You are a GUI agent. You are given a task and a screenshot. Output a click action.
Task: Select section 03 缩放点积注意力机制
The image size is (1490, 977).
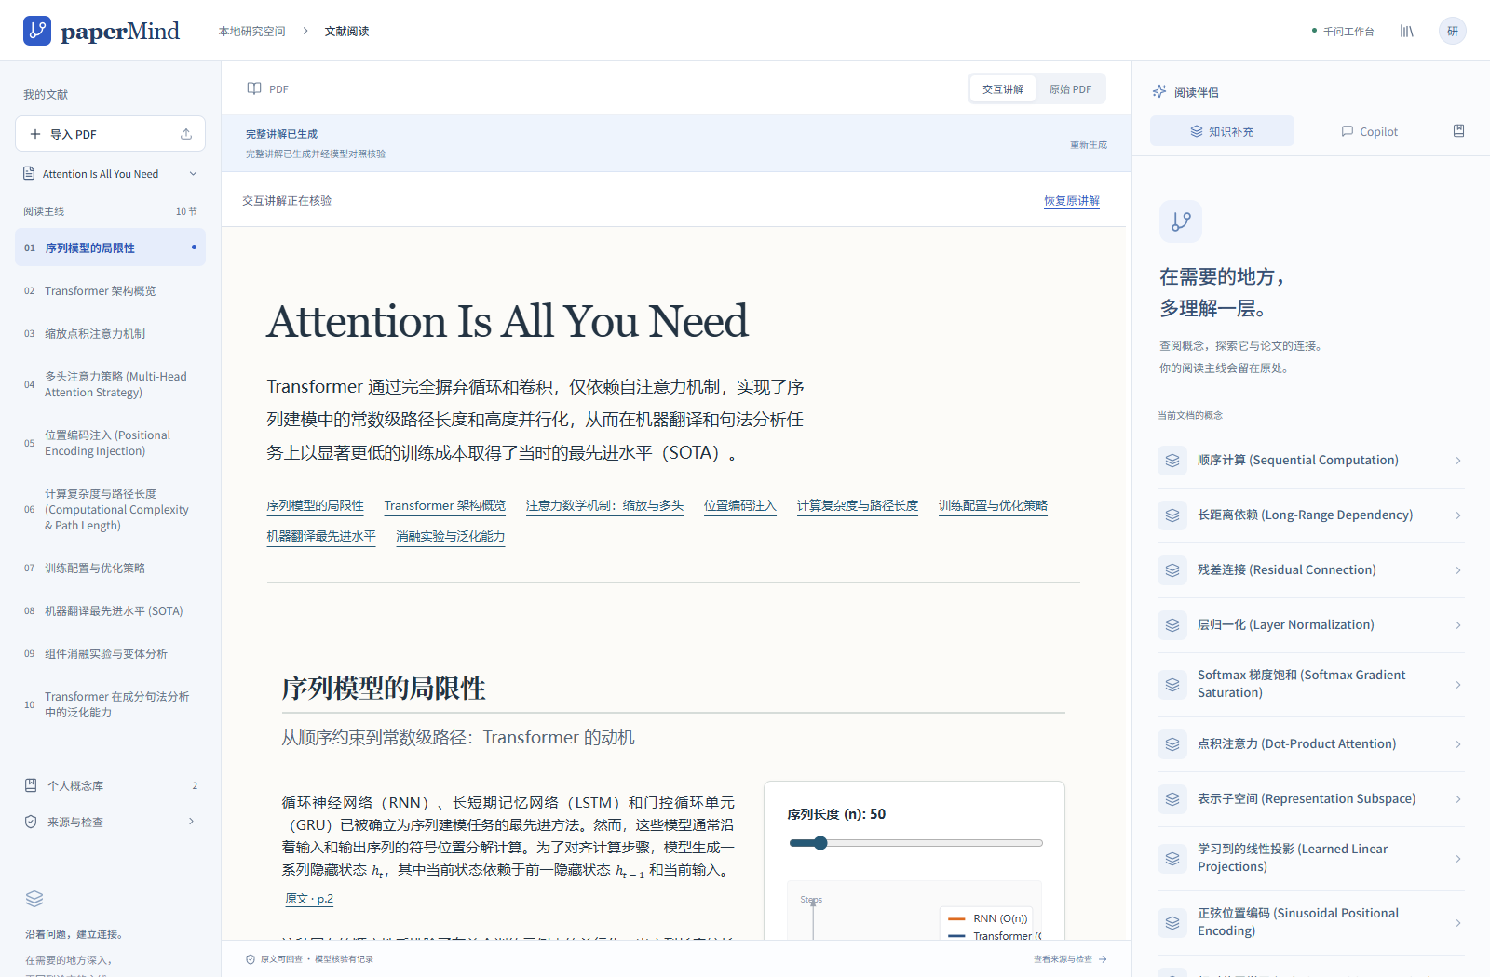[x=110, y=333]
